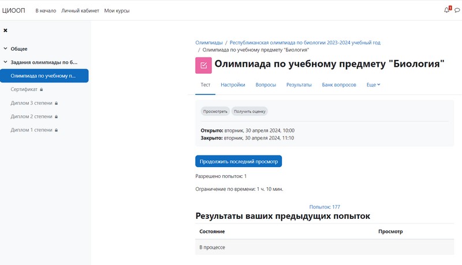The image size is (462, 265).
Task: Open "Мои курсы" in top navigation
Action: pos(117,11)
